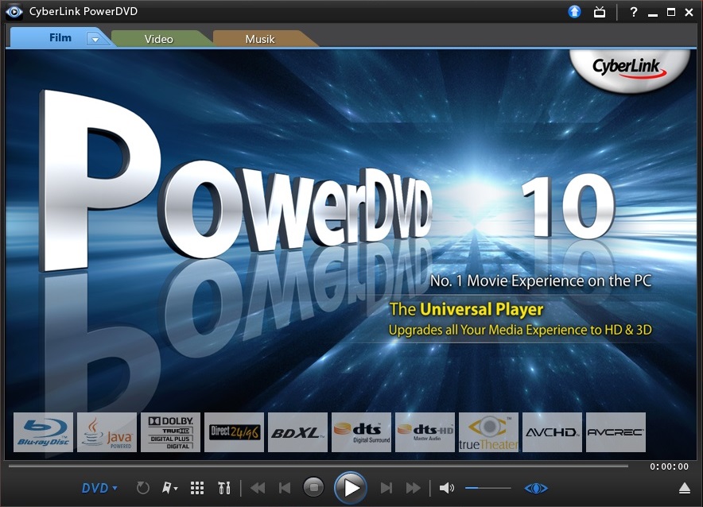The image size is (703, 507).
Task: Click the Direct 24/96 logo
Action: 234,432
